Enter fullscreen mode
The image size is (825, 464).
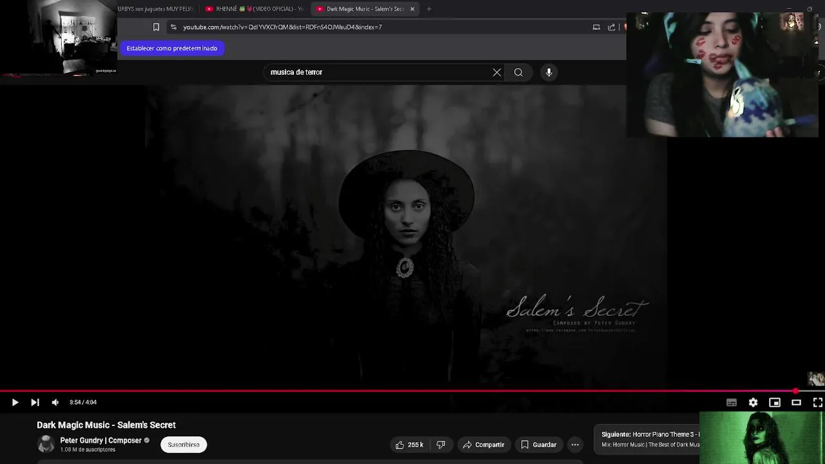(817, 402)
